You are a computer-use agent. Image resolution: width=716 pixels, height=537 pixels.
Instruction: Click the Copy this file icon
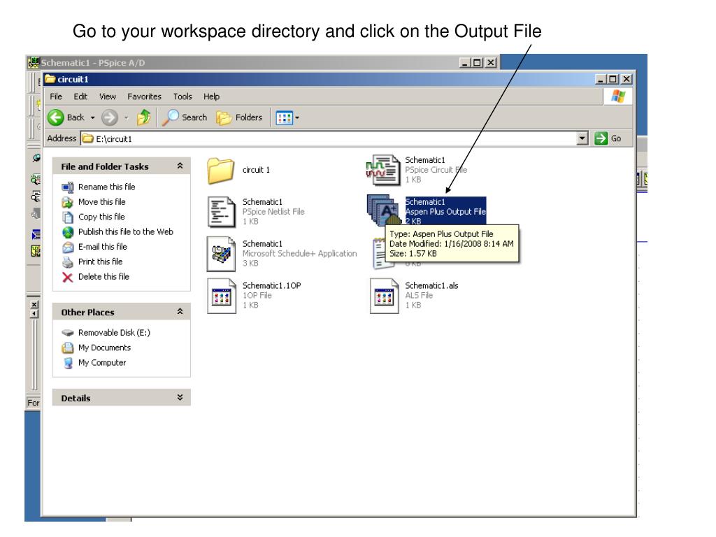[68, 217]
